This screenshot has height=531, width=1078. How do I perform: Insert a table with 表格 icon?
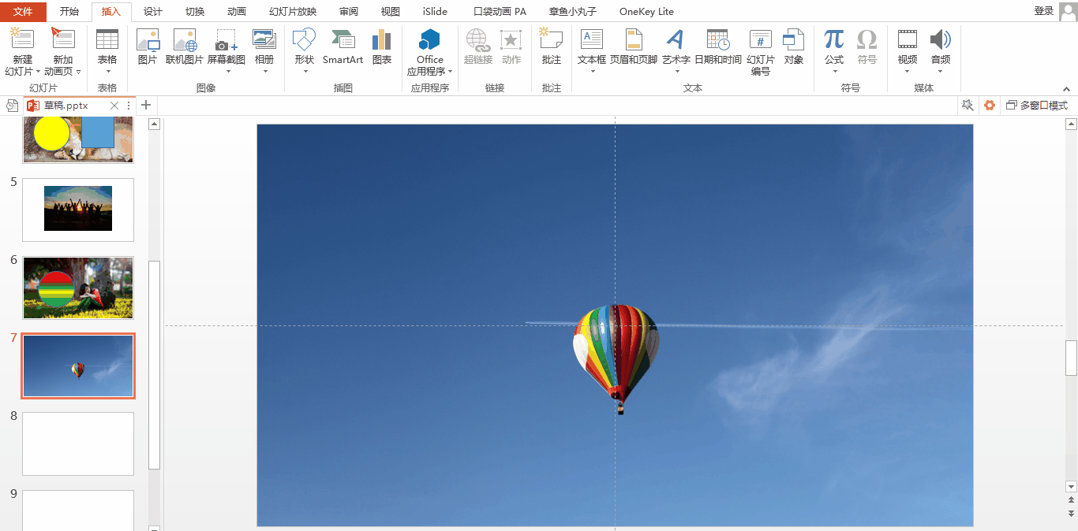point(107,39)
